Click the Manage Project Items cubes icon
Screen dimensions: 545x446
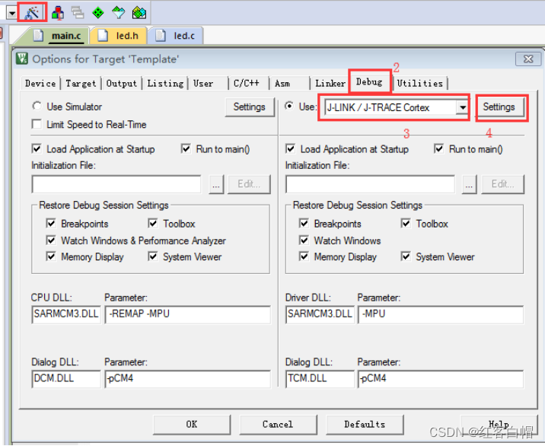click(x=57, y=13)
